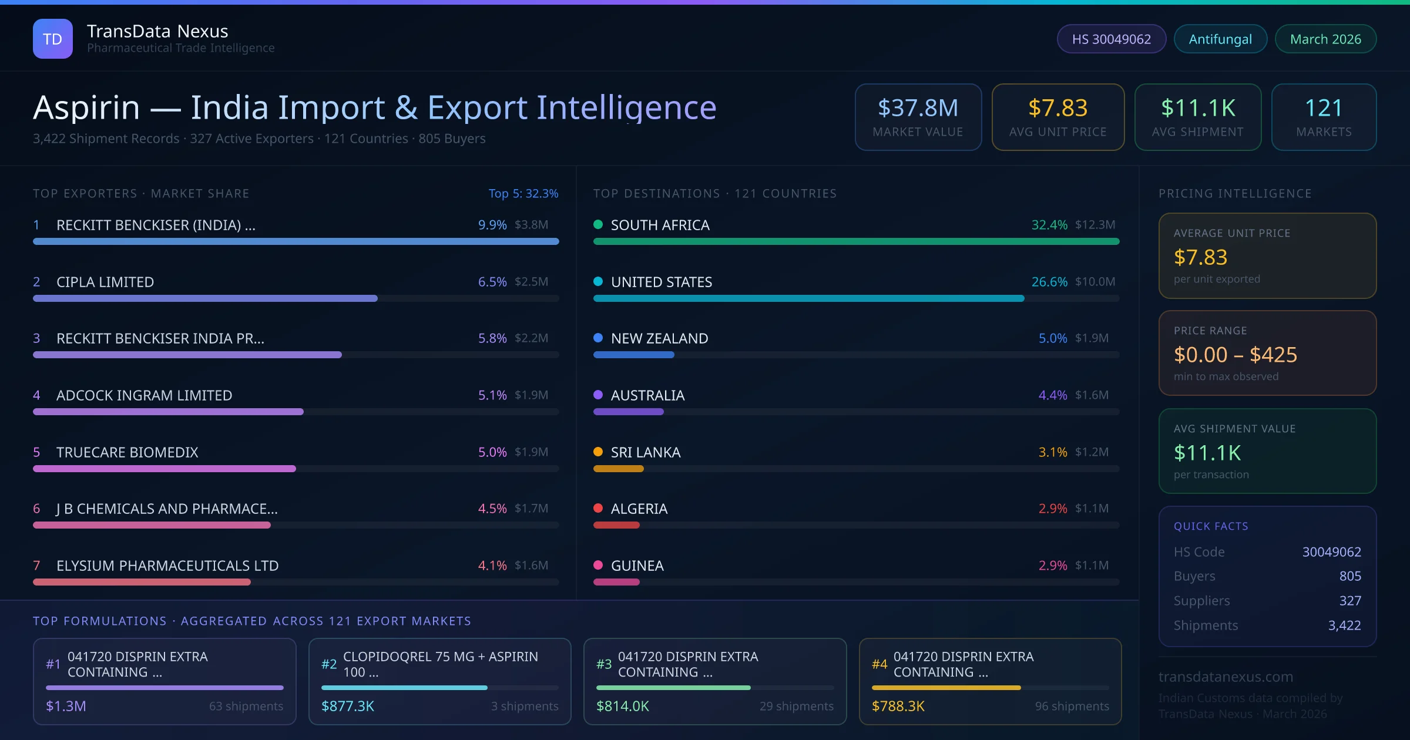Viewport: 1410px width, 740px height.
Task: Click the March 2026 pill
Action: pyautogui.click(x=1325, y=39)
